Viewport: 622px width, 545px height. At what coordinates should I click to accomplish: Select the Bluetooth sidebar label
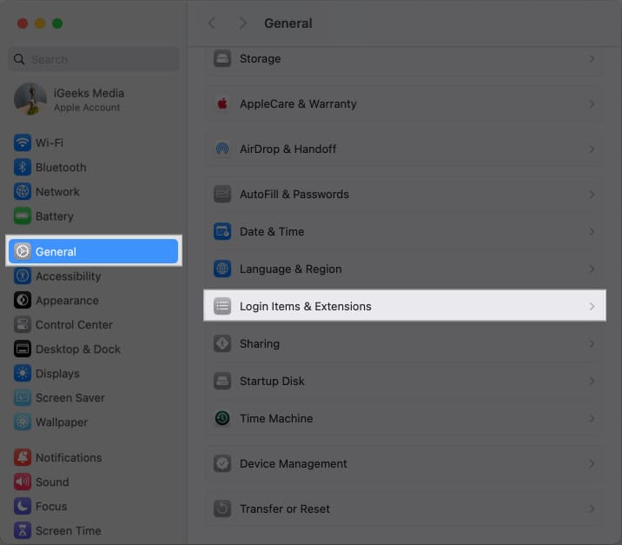pos(61,168)
